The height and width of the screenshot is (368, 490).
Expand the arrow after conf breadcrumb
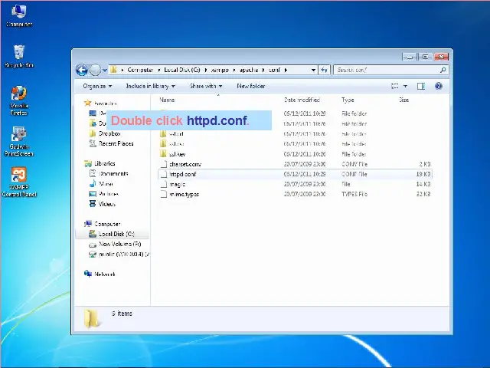(x=286, y=70)
